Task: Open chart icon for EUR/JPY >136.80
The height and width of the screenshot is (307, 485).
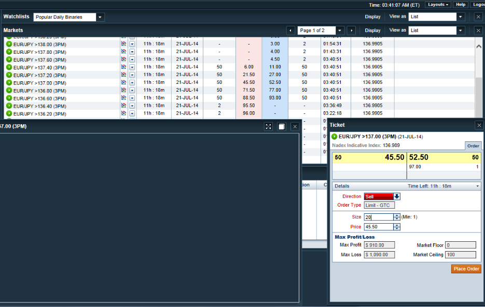Action: [124, 90]
